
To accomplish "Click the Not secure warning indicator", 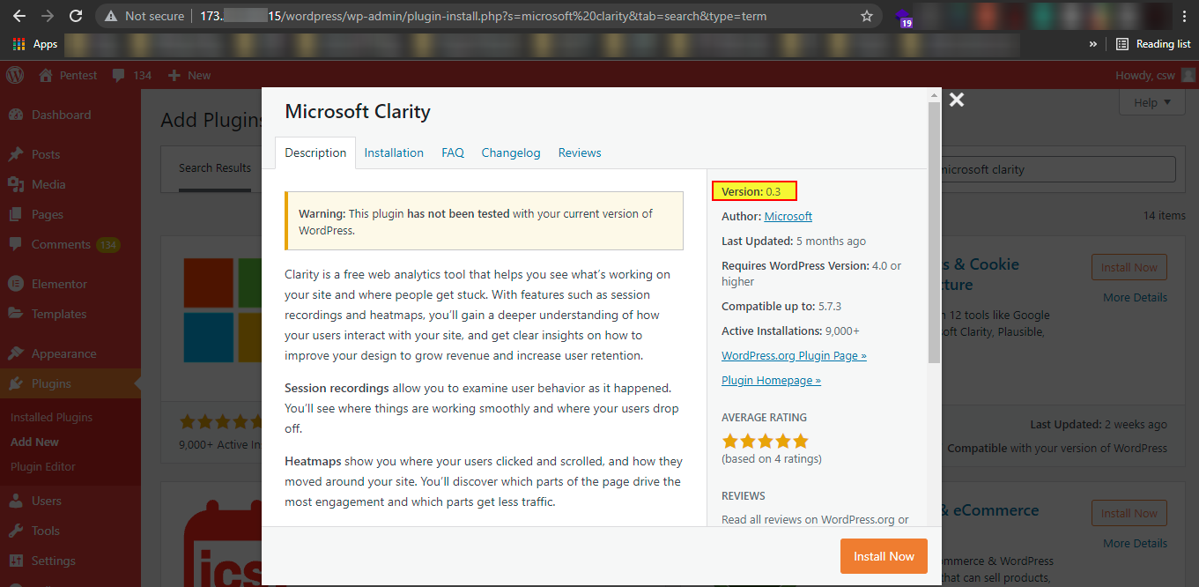I will click(x=144, y=16).
